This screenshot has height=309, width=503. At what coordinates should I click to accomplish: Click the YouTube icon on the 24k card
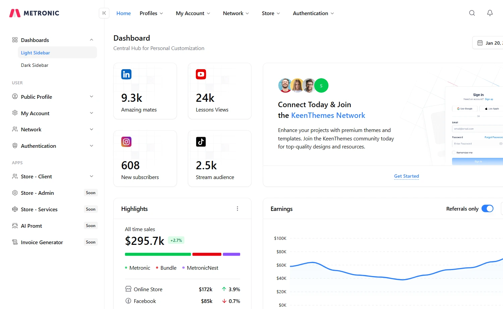tap(201, 74)
